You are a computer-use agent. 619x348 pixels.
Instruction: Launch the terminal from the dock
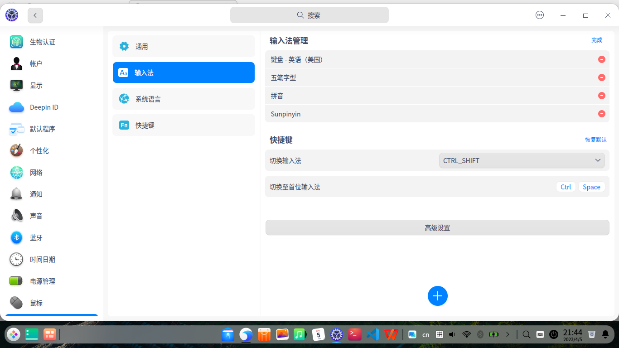click(x=354, y=334)
